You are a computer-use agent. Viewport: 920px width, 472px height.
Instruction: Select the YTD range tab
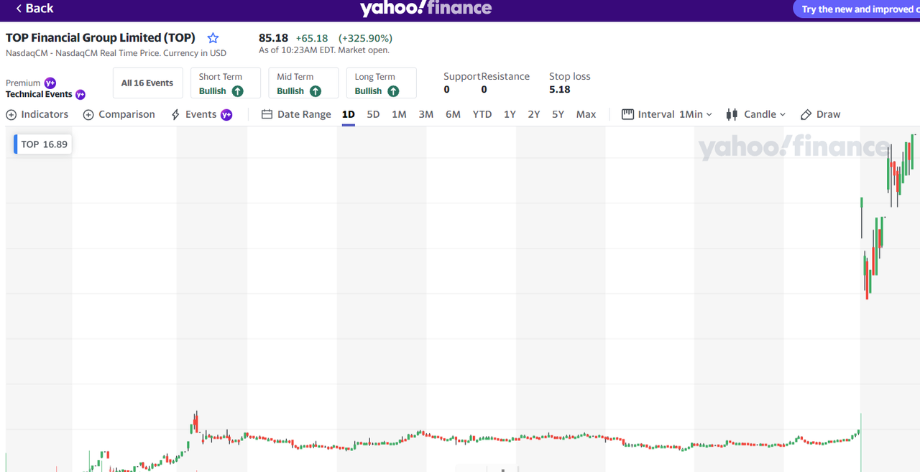482,114
